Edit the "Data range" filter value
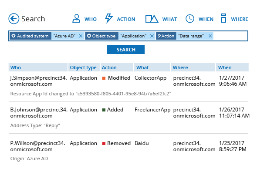257x172 pixels. (x=191, y=36)
